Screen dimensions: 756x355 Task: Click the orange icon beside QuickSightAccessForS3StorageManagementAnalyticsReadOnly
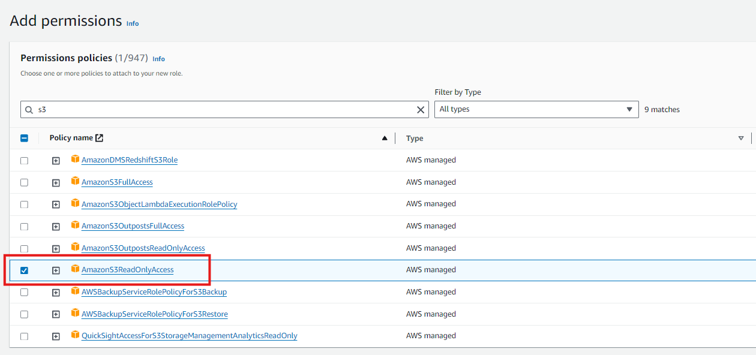tap(75, 335)
